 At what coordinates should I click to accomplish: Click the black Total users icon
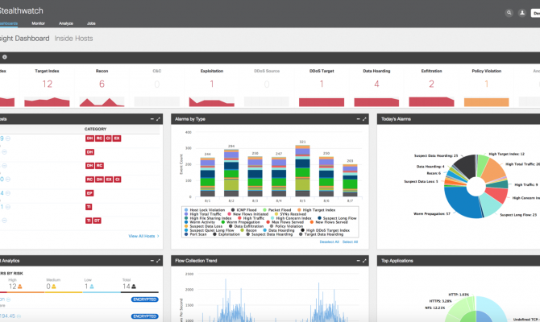pyautogui.click(x=134, y=287)
